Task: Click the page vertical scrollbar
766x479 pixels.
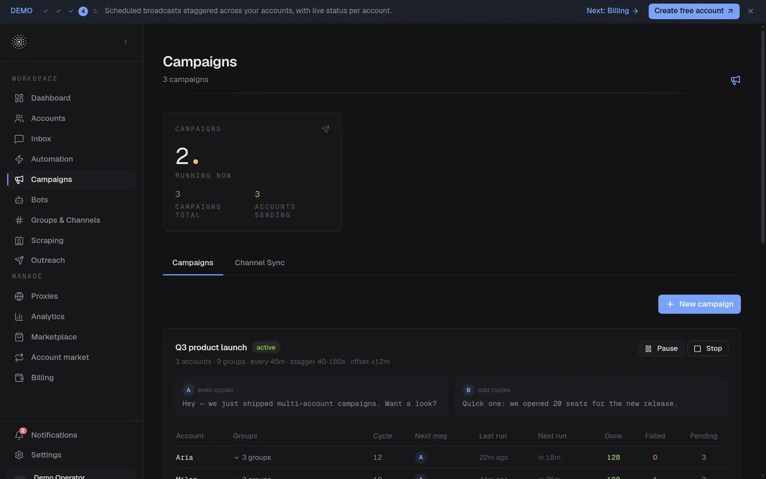Action: (763, 138)
